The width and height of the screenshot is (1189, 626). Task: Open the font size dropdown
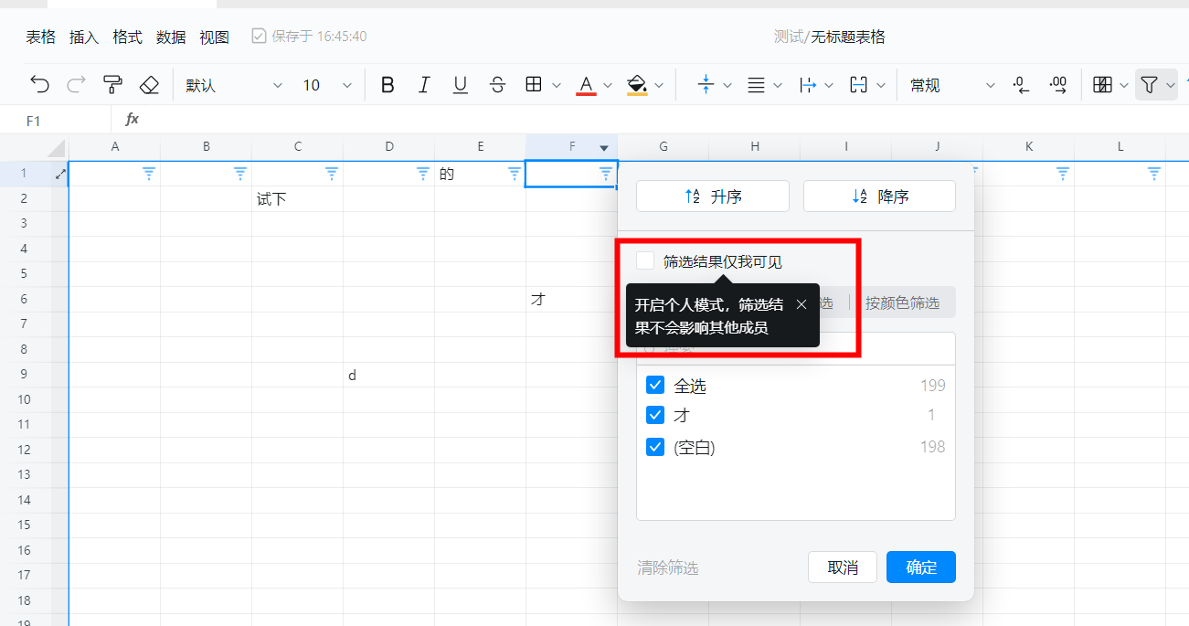(346, 84)
